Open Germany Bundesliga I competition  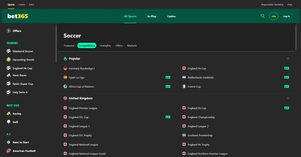click(82, 68)
